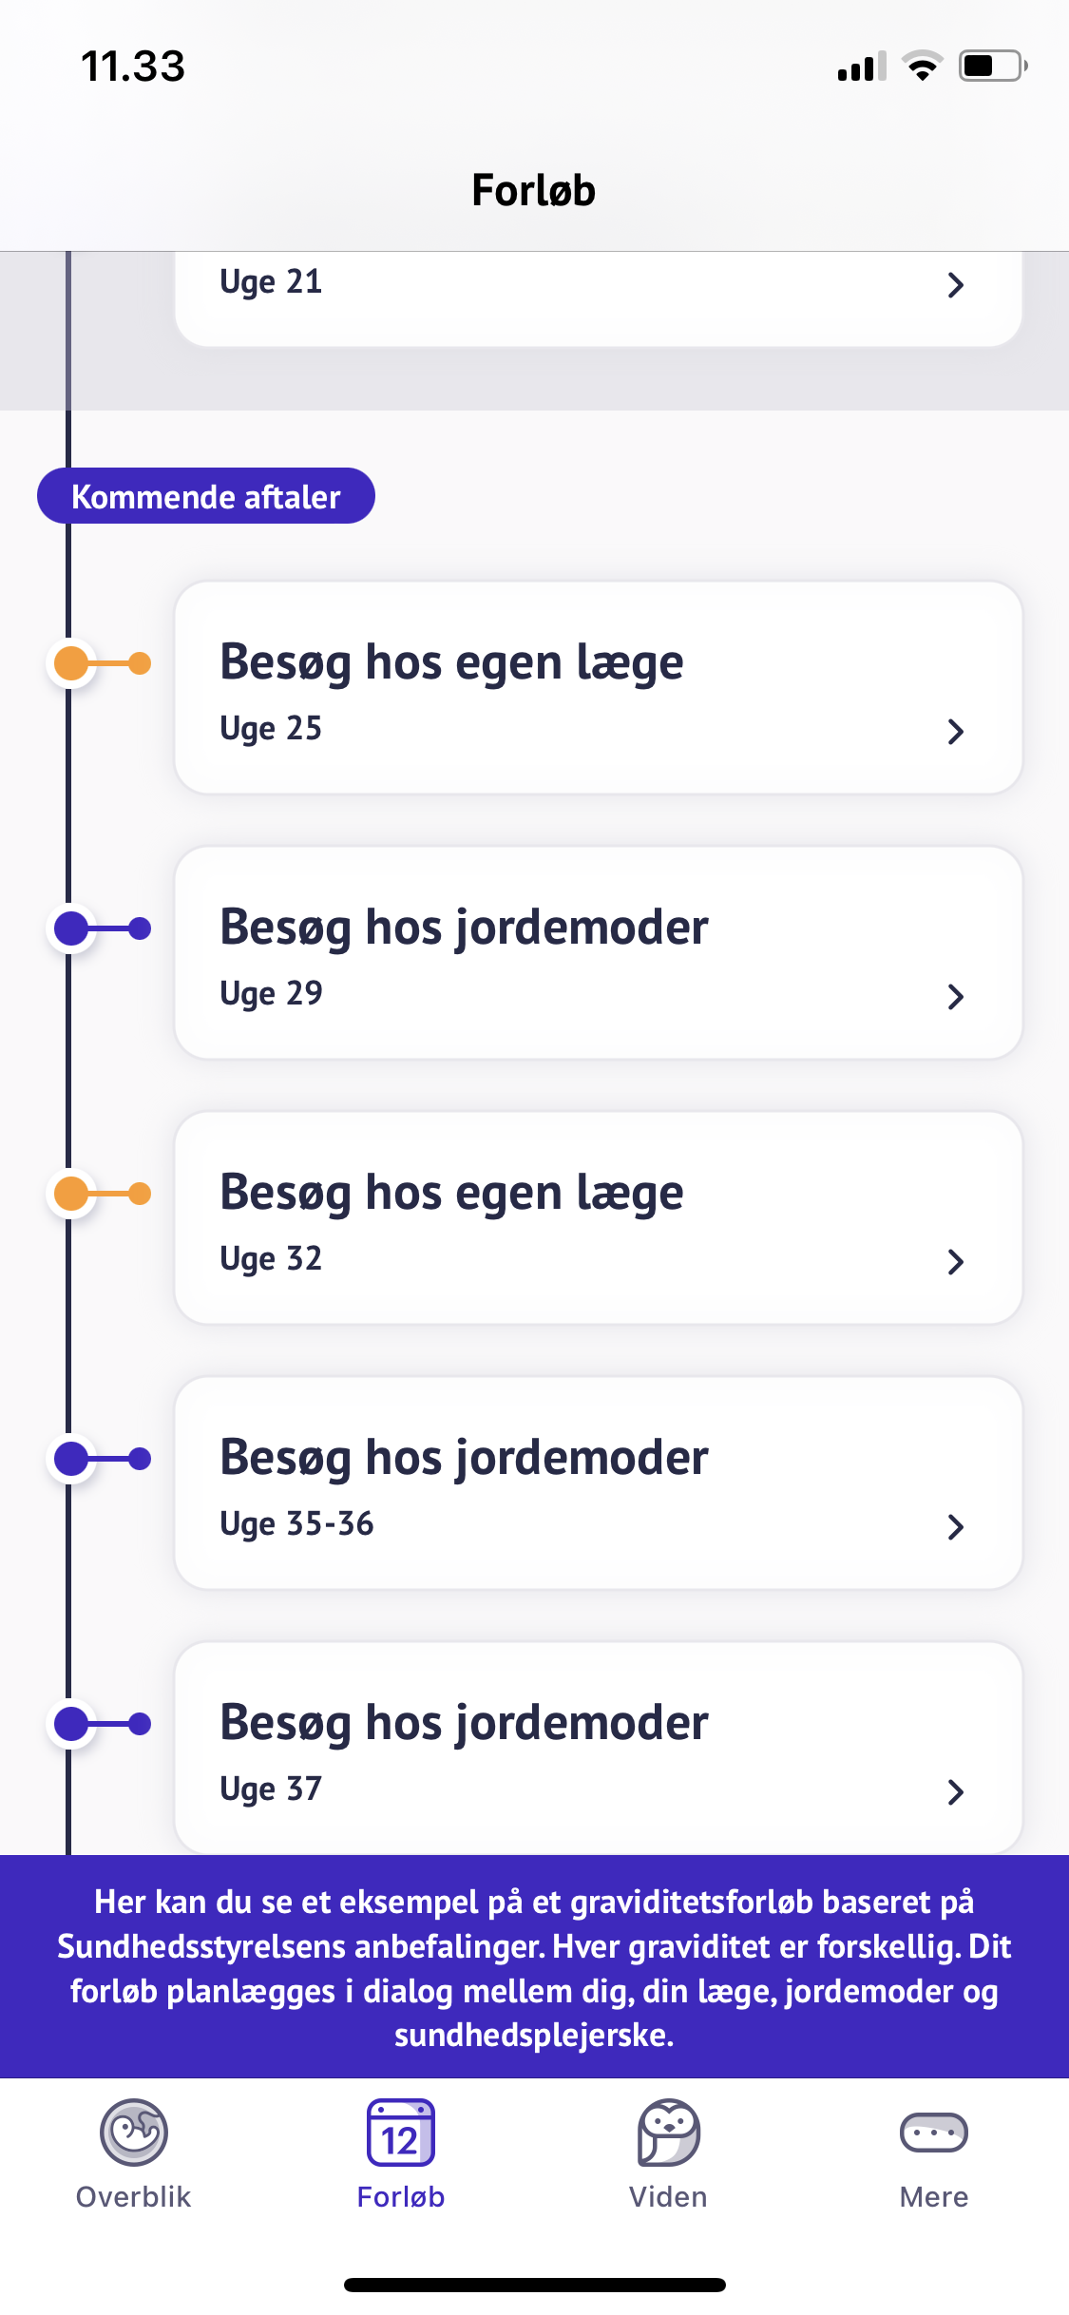Tap the Sundhedsstyrelsen info banner

(x=534, y=1967)
